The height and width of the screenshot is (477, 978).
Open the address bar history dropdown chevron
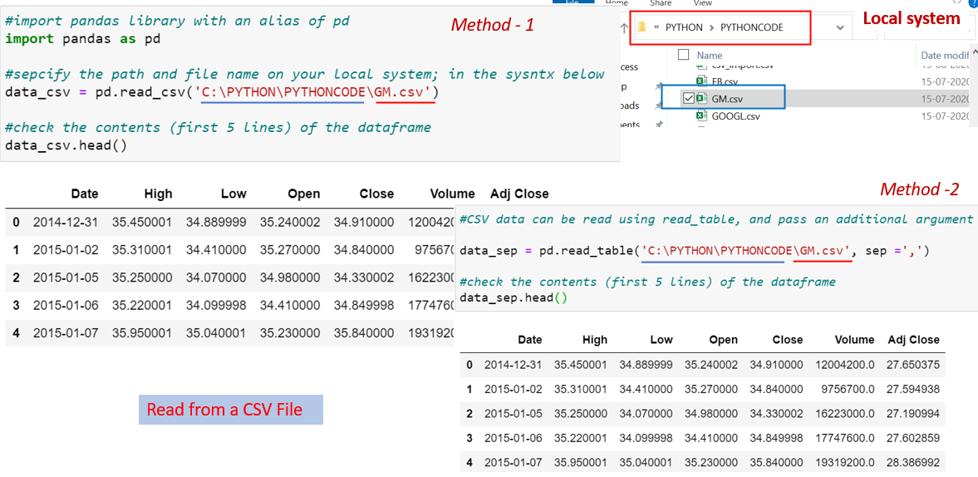point(840,28)
